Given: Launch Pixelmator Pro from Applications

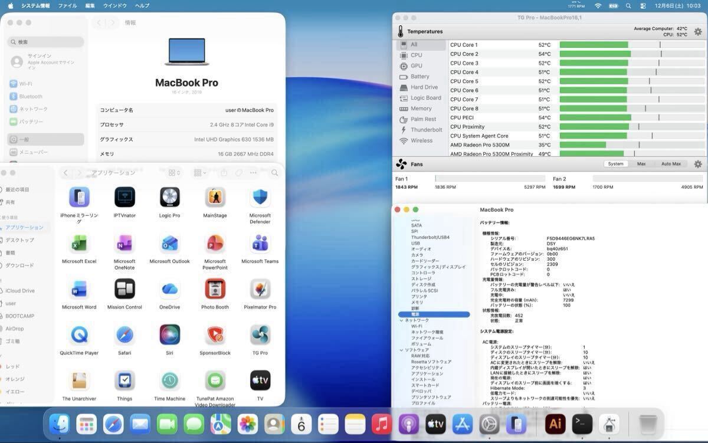Looking at the screenshot, I should click(x=260, y=289).
